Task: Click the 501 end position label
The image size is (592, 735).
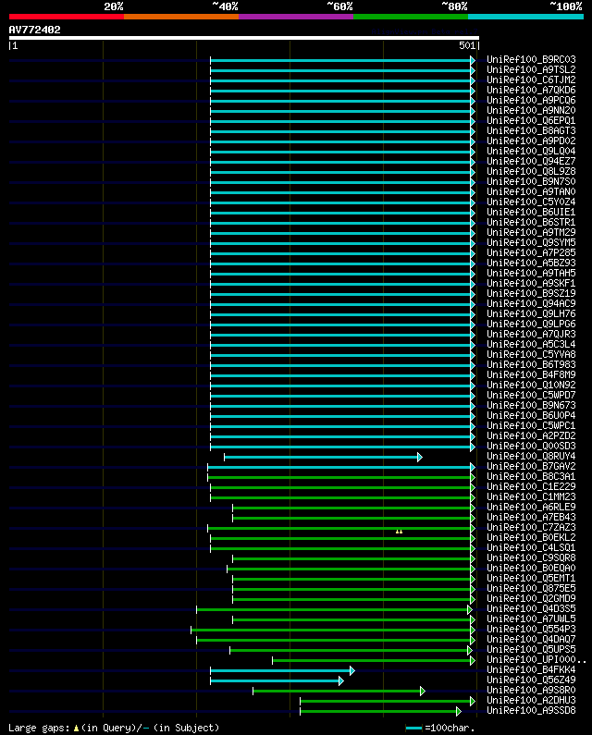Action: pyautogui.click(x=467, y=45)
